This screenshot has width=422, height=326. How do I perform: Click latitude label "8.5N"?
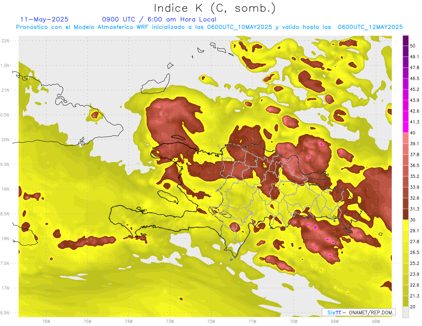click(5, 214)
